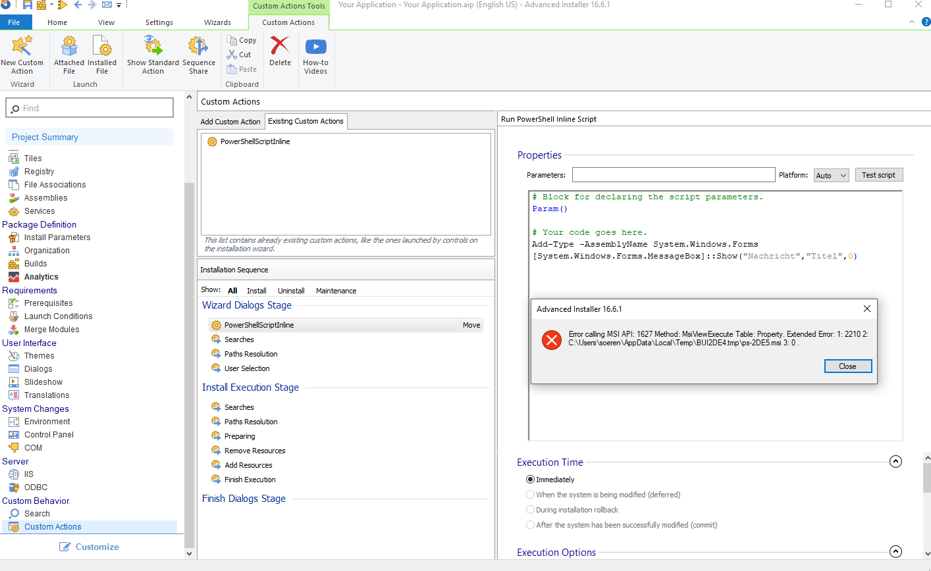Click Move on PowerShellScriptInline row

[x=471, y=325]
